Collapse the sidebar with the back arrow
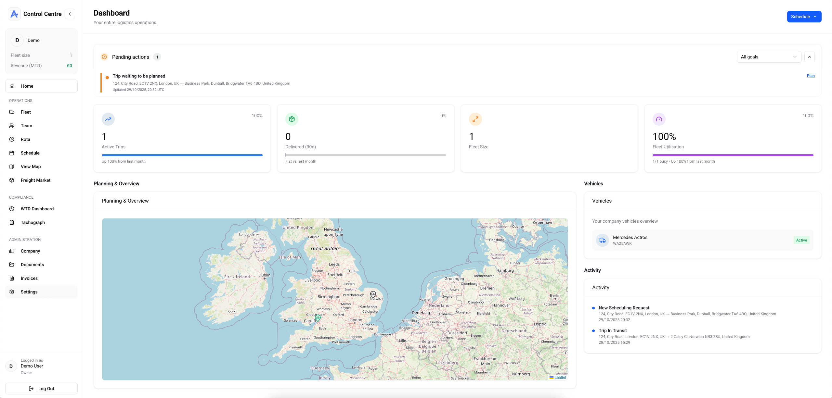The image size is (832, 398). click(70, 14)
